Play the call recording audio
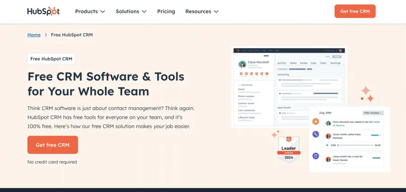This screenshot has height=192, width=406. click(x=328, y=145)
